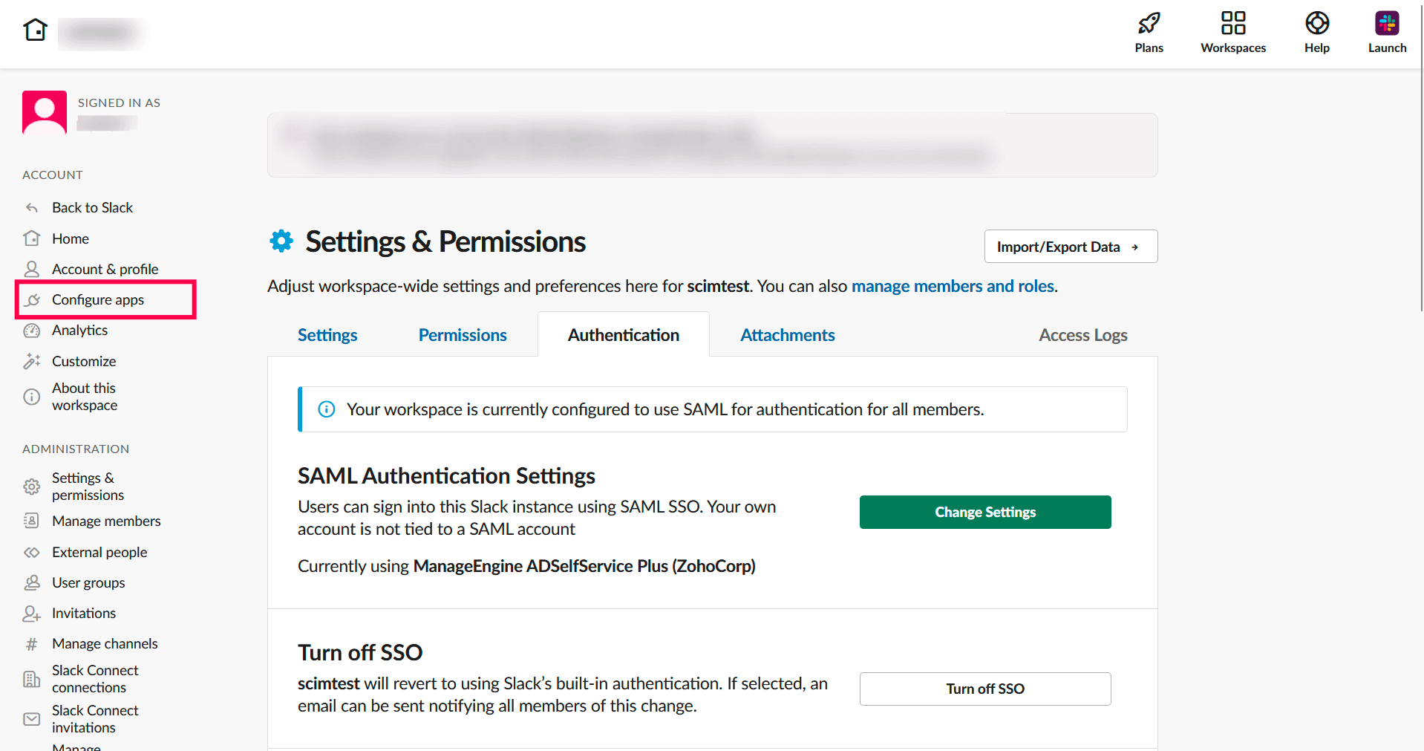The width and height of the screenshot is (1424, 751).
Task: Open the Import/Export Data button
Action: tap(1070, 247)
